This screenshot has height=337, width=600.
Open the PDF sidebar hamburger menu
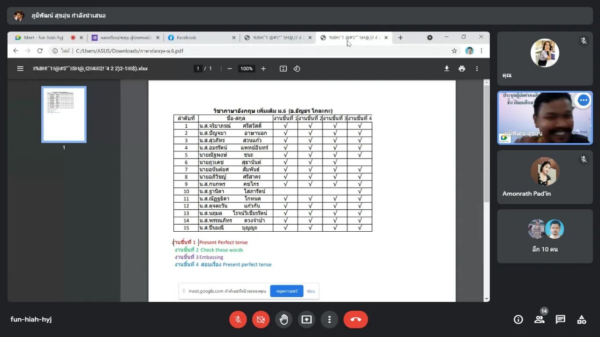coord(20,68)
